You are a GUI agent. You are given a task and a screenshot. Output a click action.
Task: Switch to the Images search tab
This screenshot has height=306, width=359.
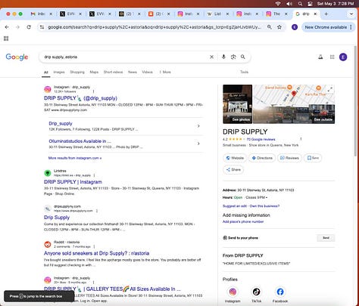pos(59,72)
